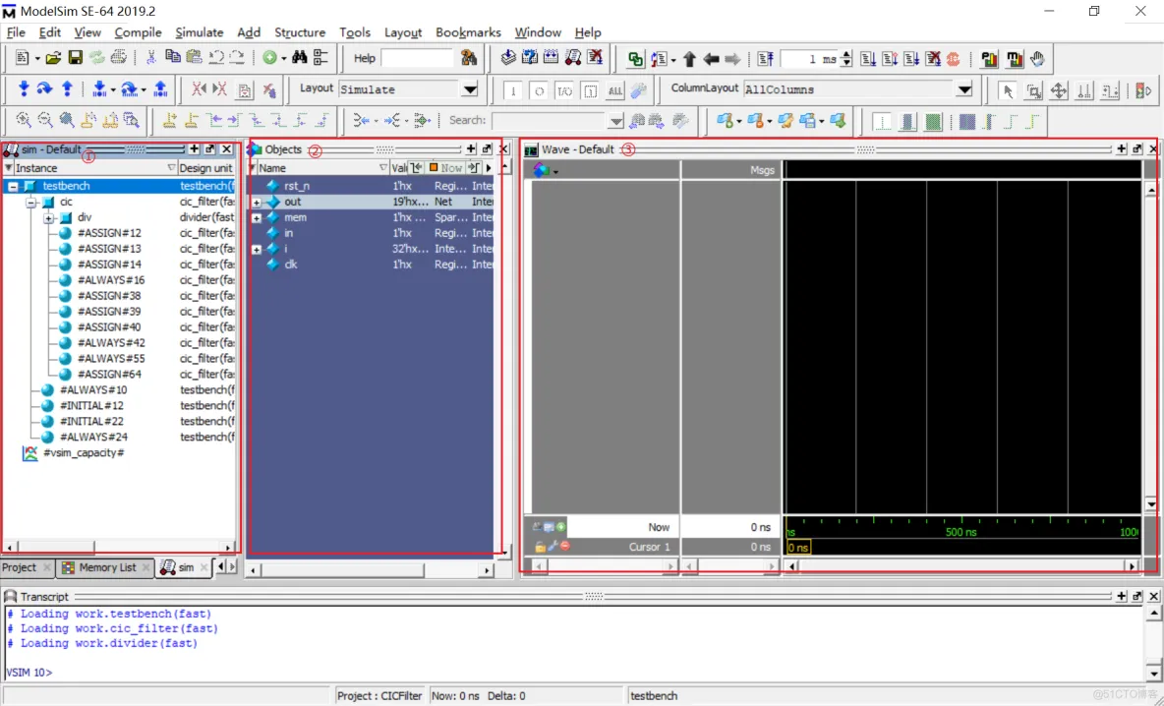This screenshot has width=1164, height=706.
Task: Open the ColumnLayout AllColumns dropdown
Action: [x=964, y=89]
